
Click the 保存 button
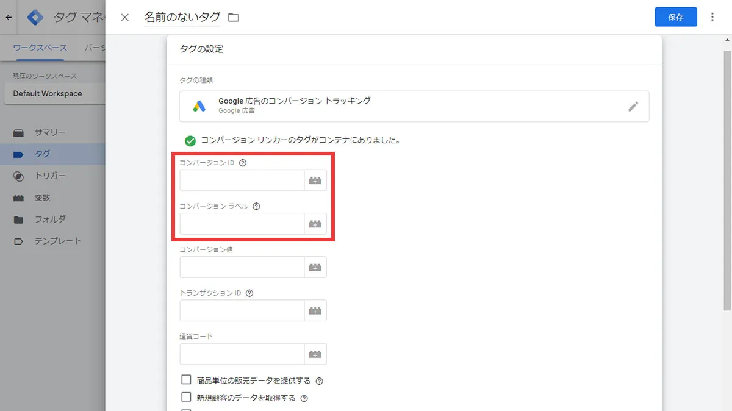click(675, 17)
